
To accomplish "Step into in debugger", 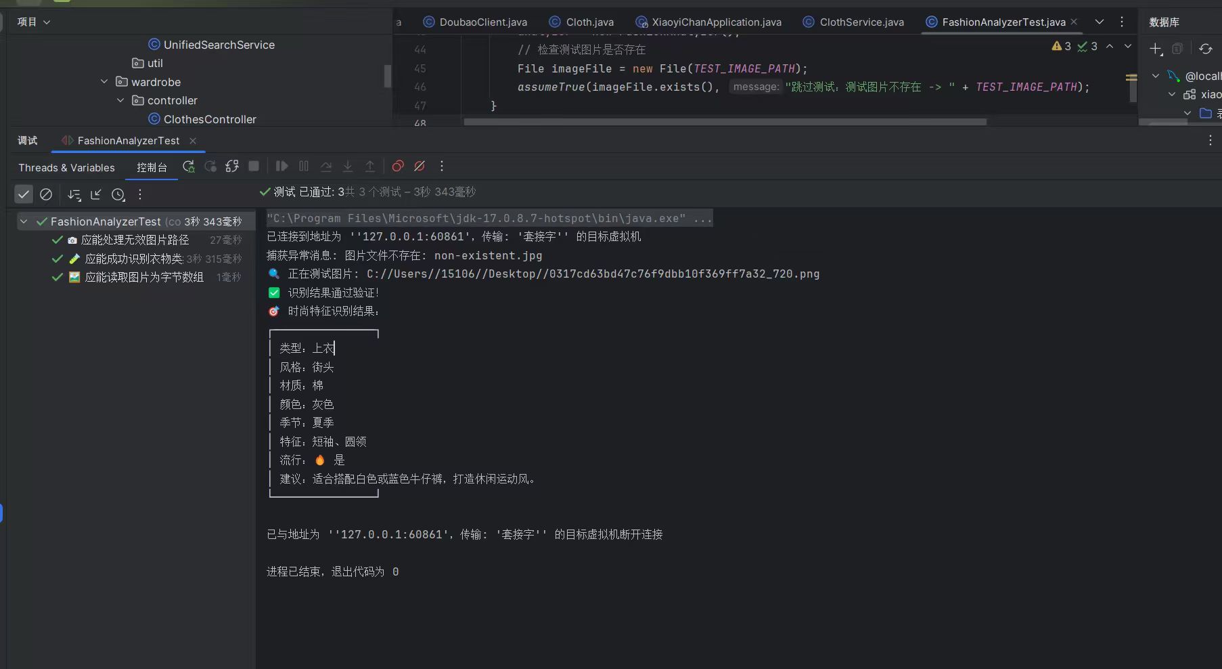I will point(348,166).
